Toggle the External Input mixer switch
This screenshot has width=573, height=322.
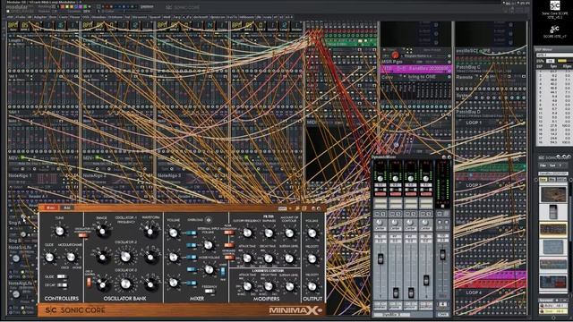coord(191,245)
